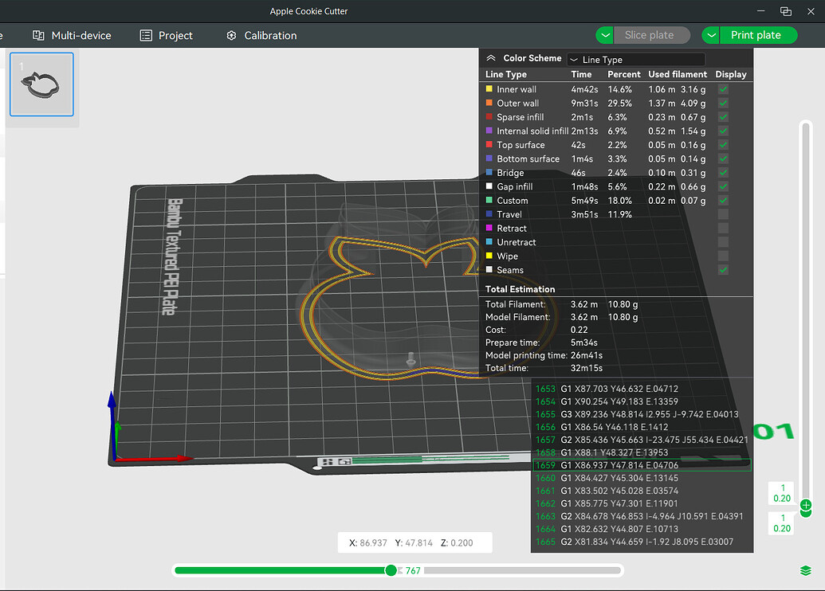Viewport: 825px width, 591px height.
Task: Toggle Internal solid infill display checkbox
Action: point(724,131)
